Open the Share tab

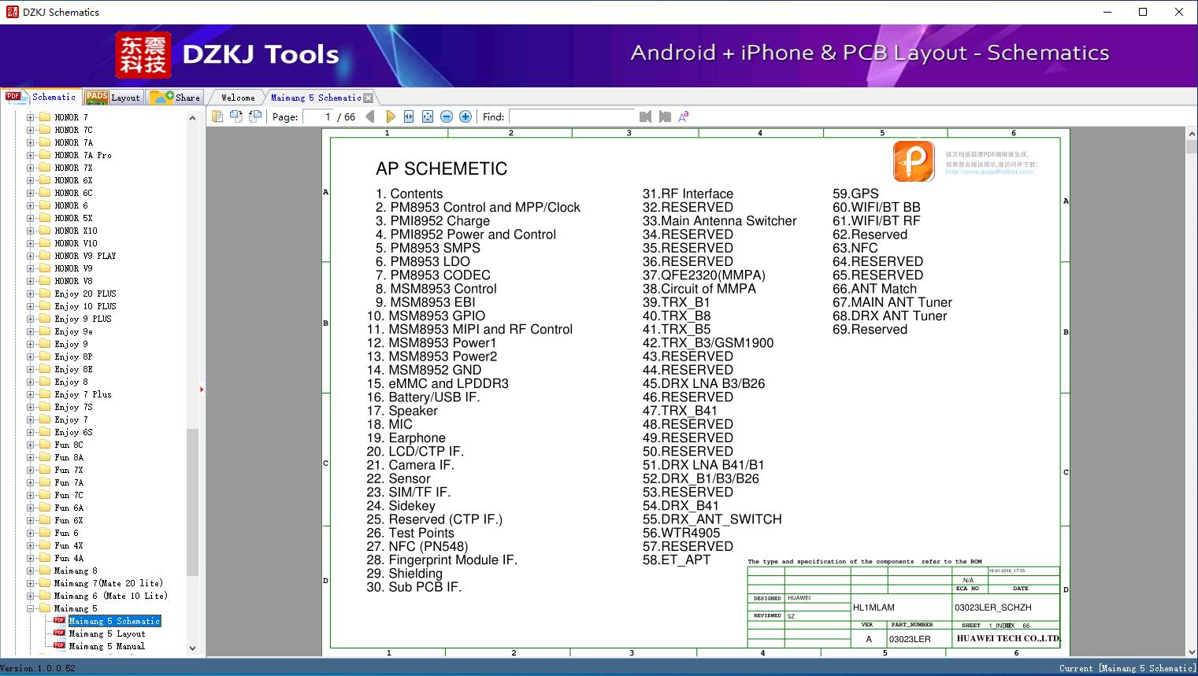click(176, 98)
